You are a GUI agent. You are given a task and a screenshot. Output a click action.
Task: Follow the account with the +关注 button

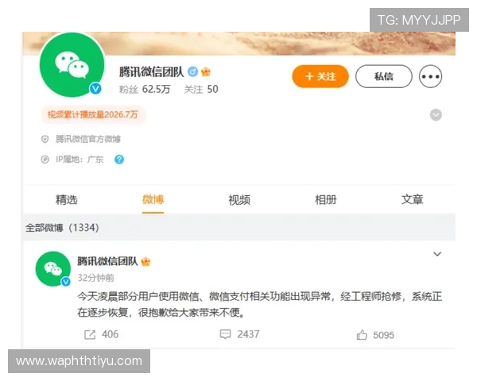point(320,76)
